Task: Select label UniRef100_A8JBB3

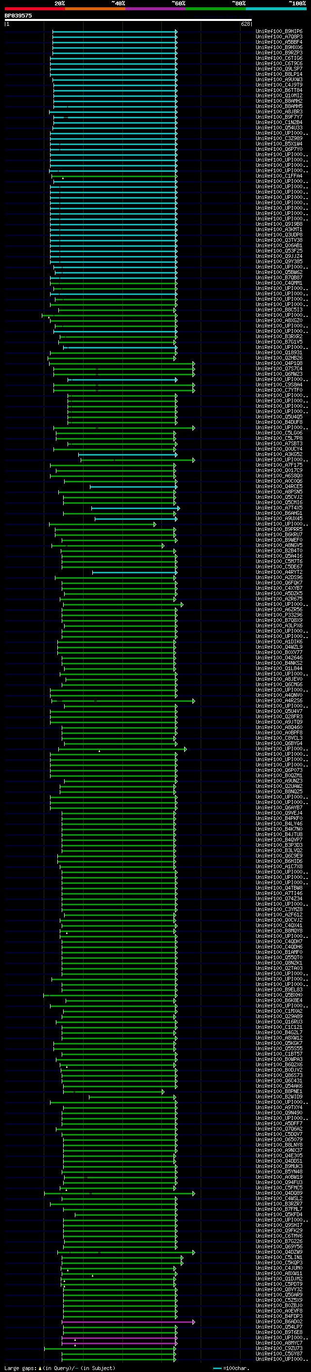Action: (x=279, y=112)
